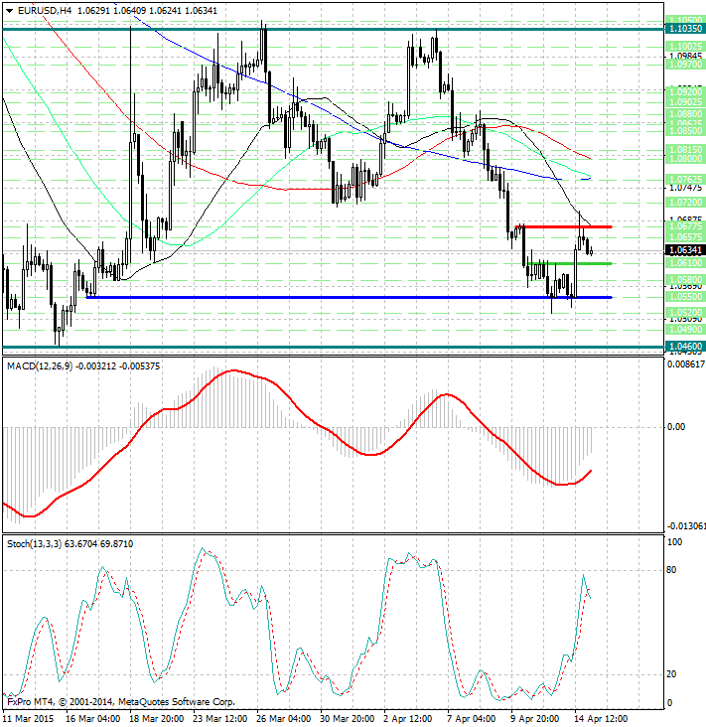This screenshot has height=727, width=706.
Task: Click the MACD scale value -0.013061
Action: pyautogui.click(x=686, y=526)
